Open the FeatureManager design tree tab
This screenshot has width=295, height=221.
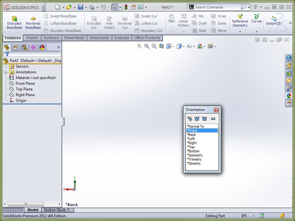pos(7,47)
